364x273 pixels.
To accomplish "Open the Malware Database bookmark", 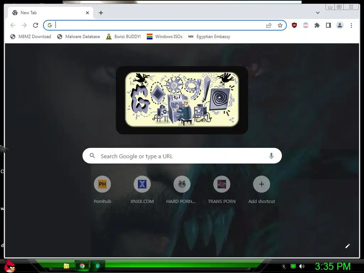I will coord(79,37).
